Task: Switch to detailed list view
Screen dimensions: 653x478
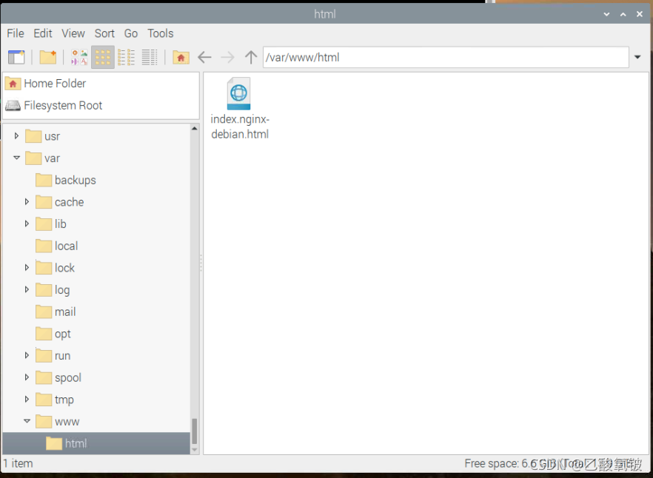Action: click(x=149, y=57)
